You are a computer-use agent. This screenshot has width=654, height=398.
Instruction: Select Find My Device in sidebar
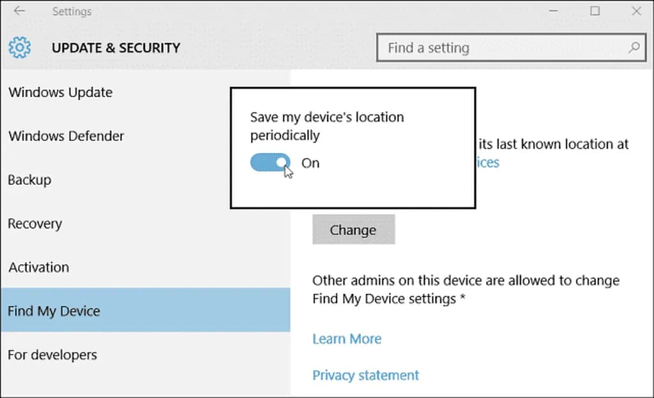[54, 311]
